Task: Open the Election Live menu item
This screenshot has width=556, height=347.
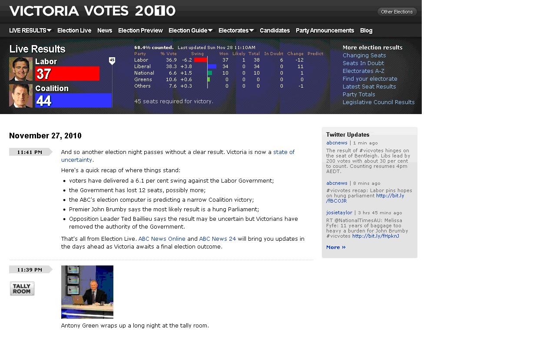Action: (74, 30)
